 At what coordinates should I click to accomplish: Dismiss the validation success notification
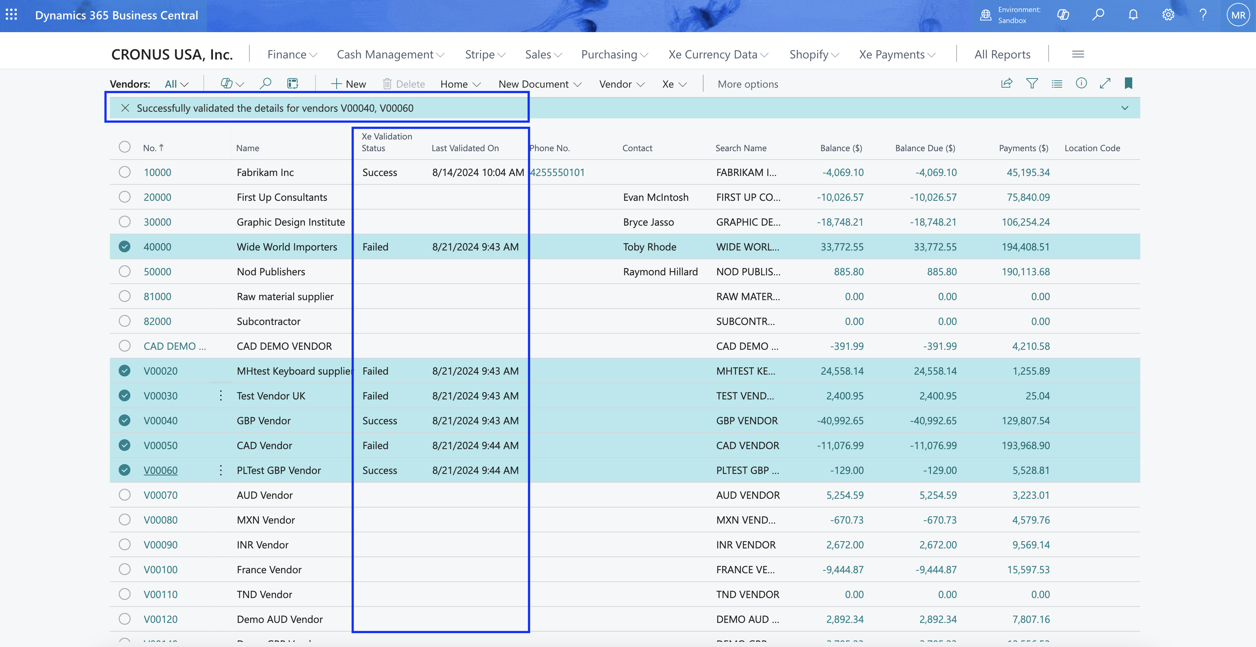click(125, 108)
